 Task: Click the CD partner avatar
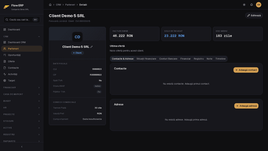tap(77, 37)
